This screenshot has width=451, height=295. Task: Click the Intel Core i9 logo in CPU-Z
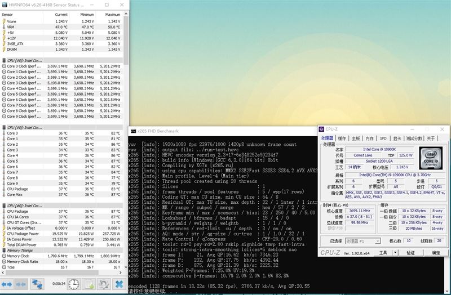(x=431, y=158)
